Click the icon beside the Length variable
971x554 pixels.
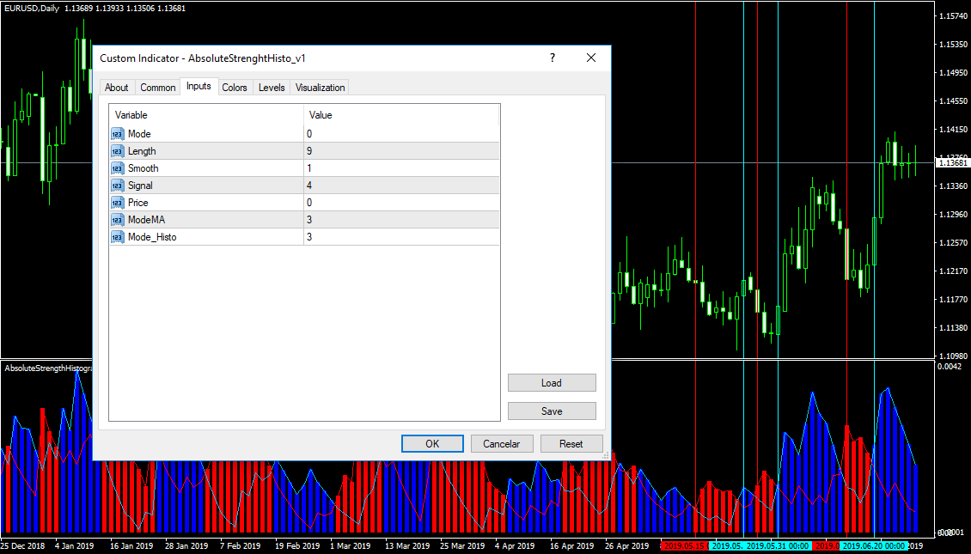(x=118, y=151)
